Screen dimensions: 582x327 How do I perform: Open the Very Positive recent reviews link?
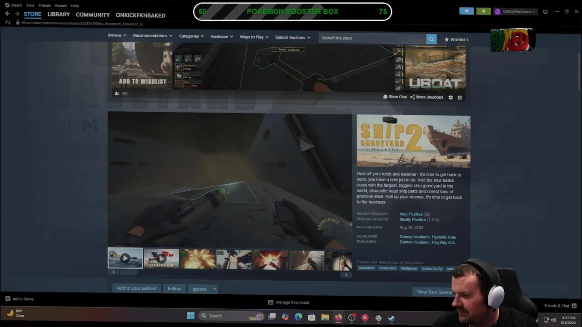(x=411, y=214)
